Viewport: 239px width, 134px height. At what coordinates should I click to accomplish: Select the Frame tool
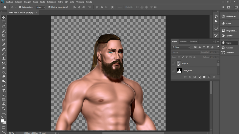(3, 40)
